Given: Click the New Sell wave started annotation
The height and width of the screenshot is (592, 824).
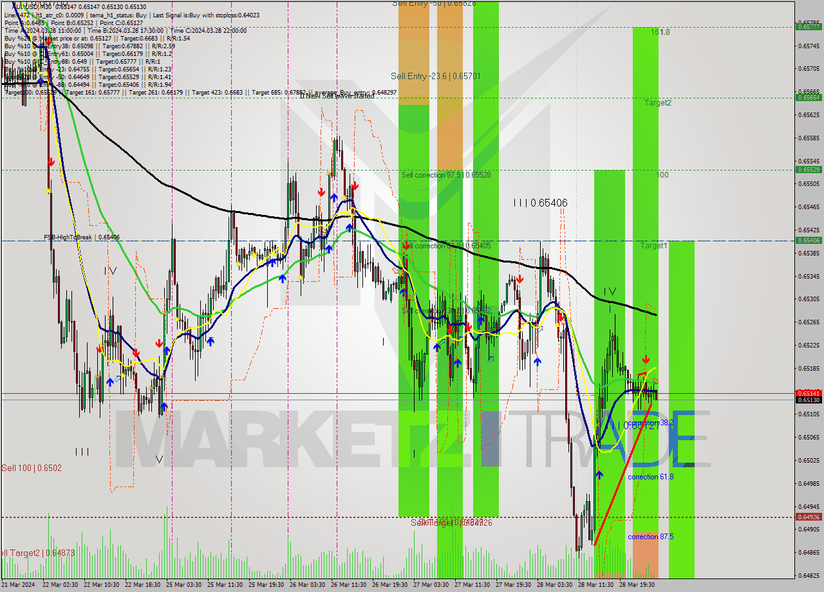Looking at the screenshot, I should [x=337, y=96].
